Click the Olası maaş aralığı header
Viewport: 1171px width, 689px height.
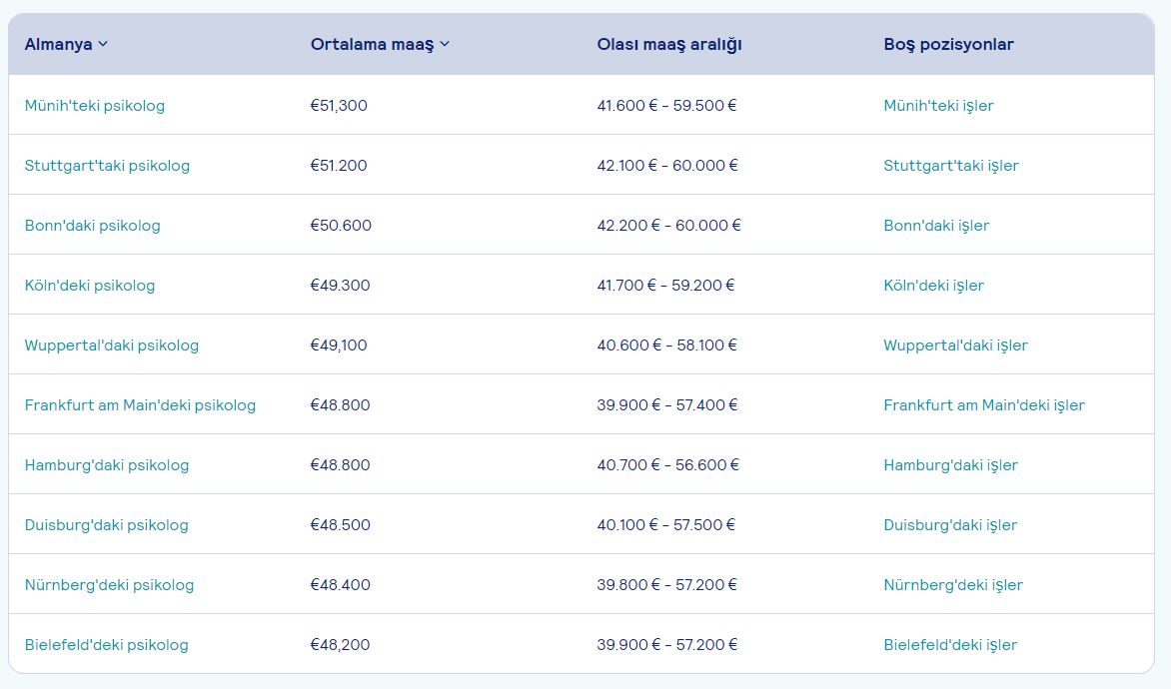[x=668, y=44]
